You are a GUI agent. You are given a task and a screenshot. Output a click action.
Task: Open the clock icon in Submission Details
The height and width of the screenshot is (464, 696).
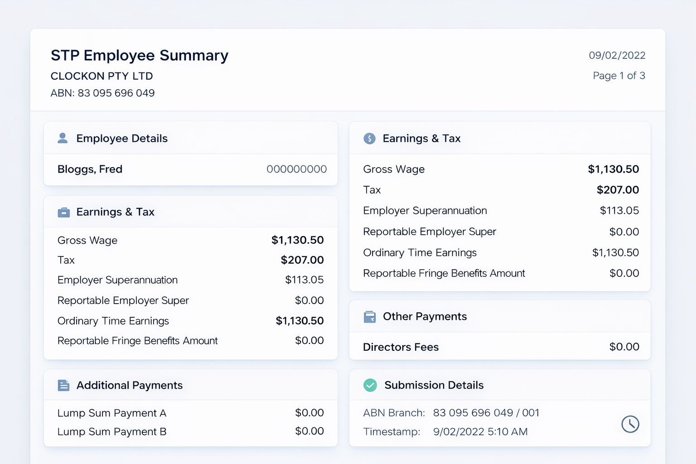(630, 424)
